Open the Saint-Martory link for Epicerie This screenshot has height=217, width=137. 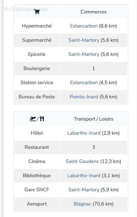click(84, 54)
